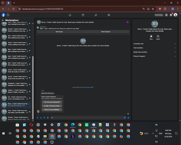Click the Mute bell icon in chat details
The image size is (181, 145).
point(151,36)
